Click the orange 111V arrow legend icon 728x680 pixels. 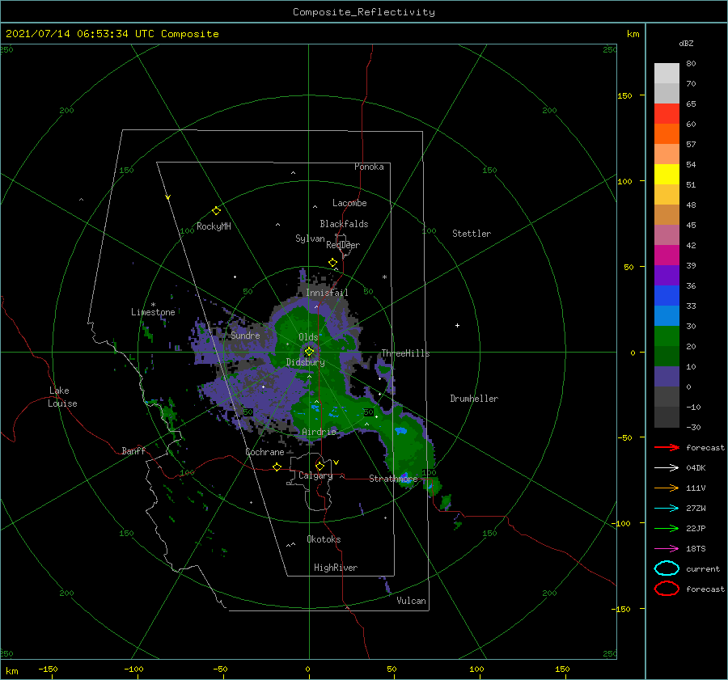click(x=667, y=488)
